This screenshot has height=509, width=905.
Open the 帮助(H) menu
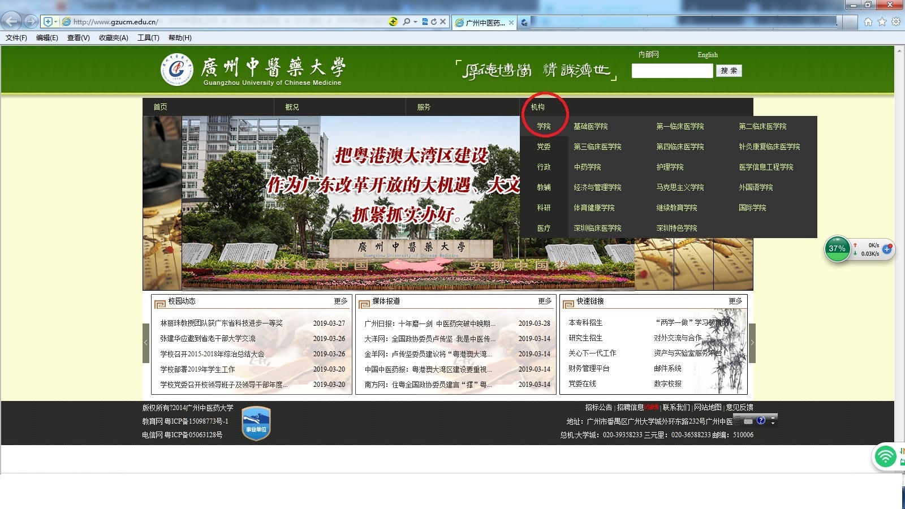click(180, 38)
